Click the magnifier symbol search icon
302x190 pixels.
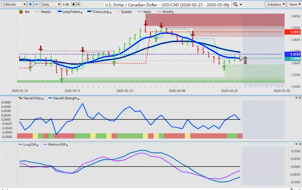click(236, 4)
